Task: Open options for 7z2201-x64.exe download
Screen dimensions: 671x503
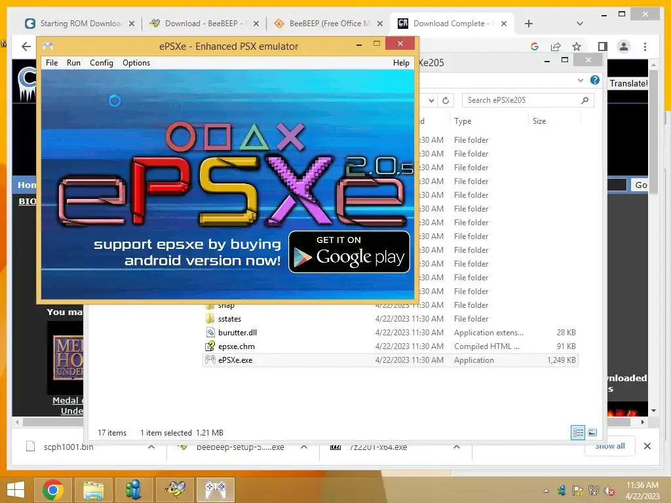Action: [457, 447]
